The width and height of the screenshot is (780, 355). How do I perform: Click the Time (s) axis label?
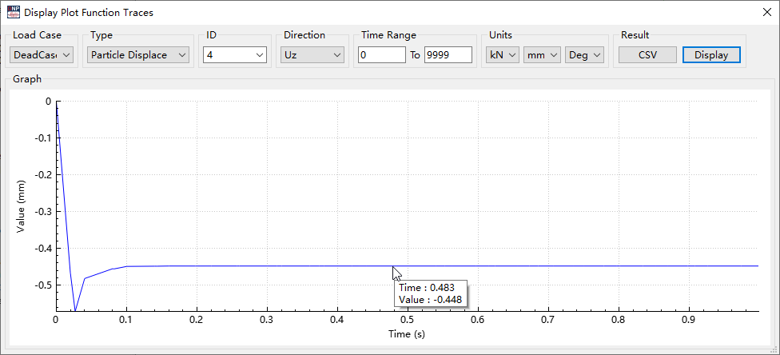[x=408, y=334]
